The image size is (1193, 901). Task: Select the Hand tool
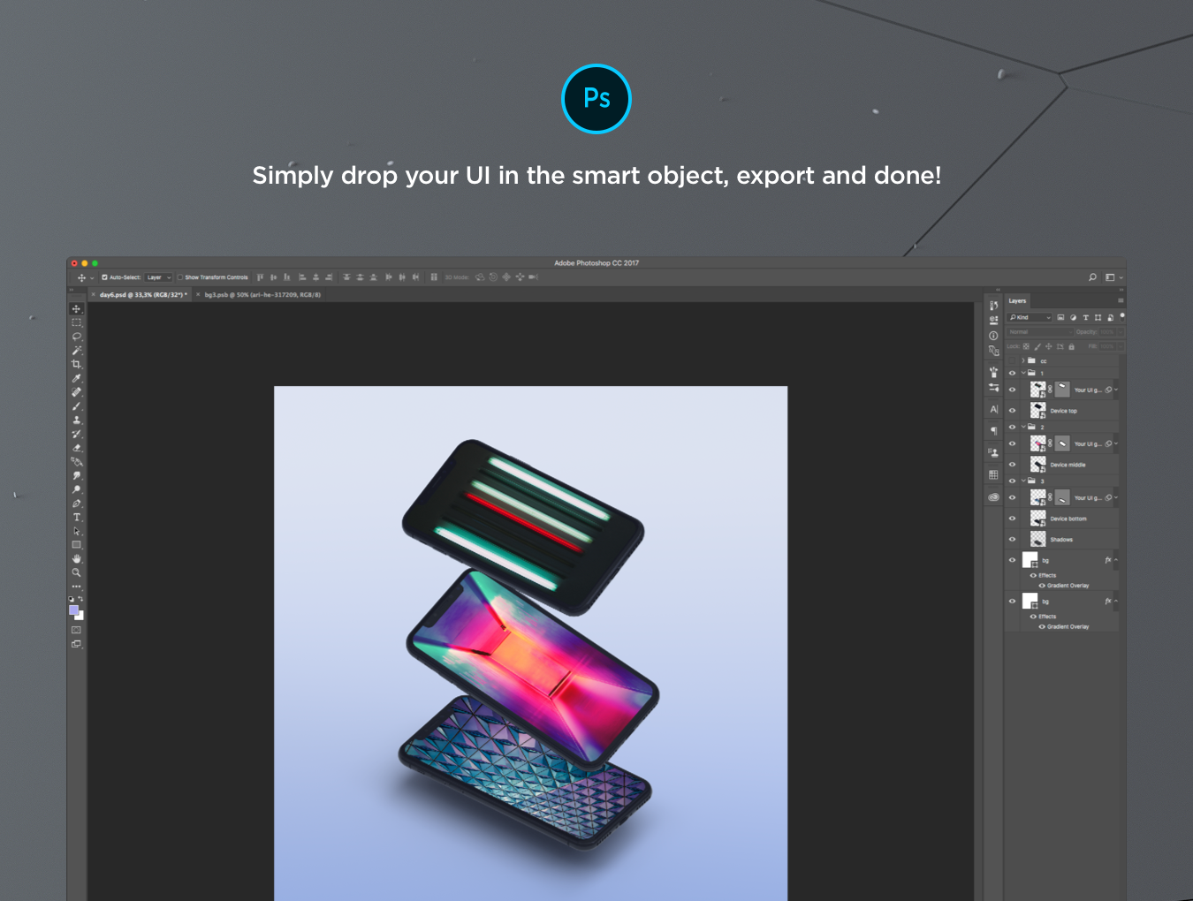pyautogui.click(x=77, y=558)
